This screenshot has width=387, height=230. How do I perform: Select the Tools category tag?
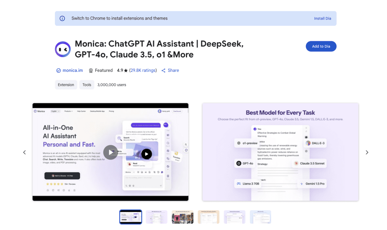click(x=87, y=85)
